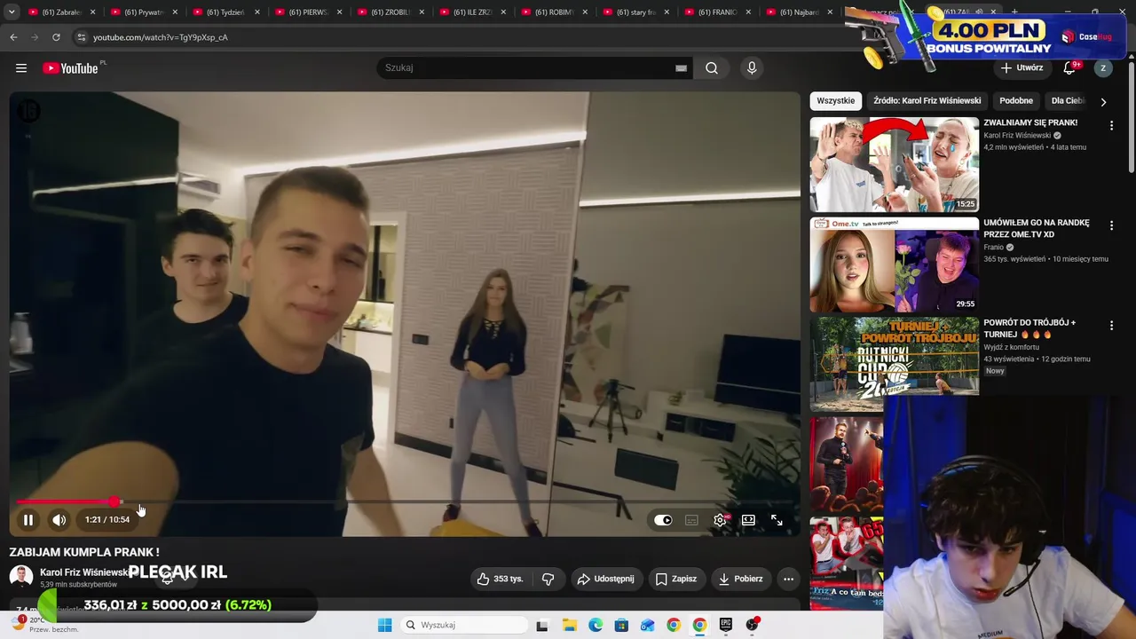The width and height of the screenshot is (1136, 639).
Task: Open the notifications bell
Action: coord(1070,67)
